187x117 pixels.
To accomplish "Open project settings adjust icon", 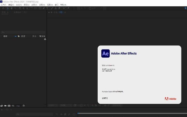I will [13, 106].
